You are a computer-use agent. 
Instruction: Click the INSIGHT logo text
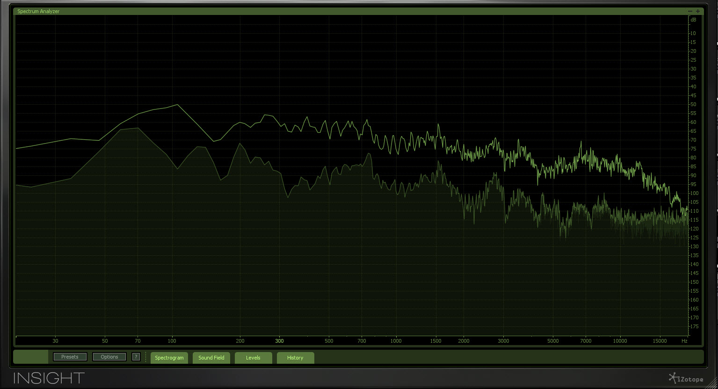(49, 378)
